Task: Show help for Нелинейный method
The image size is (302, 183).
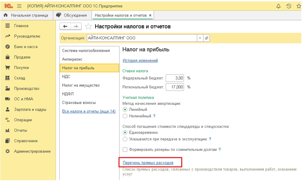Action: tap(154, 116)
